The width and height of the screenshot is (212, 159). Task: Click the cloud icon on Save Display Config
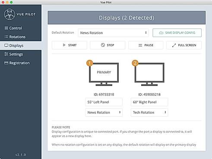tap(161, 33)
